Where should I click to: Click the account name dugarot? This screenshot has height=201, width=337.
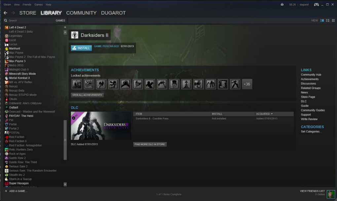tap(304, 5)
